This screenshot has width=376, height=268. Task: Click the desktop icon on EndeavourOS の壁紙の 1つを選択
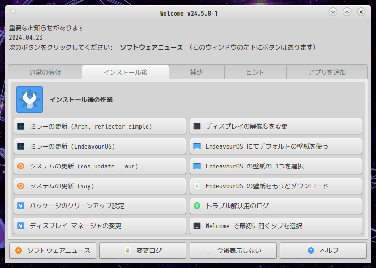coord(197,166)
